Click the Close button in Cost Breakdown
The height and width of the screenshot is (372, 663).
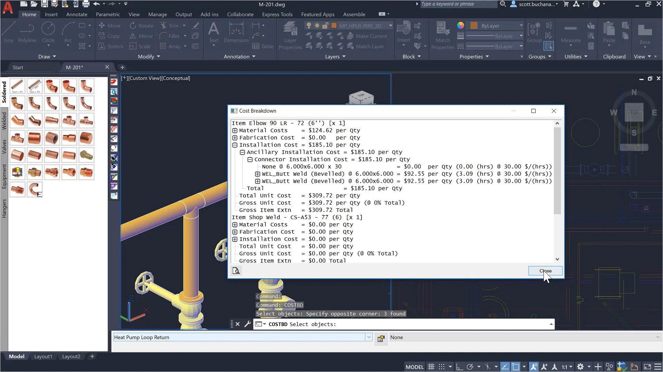[545, 271]
